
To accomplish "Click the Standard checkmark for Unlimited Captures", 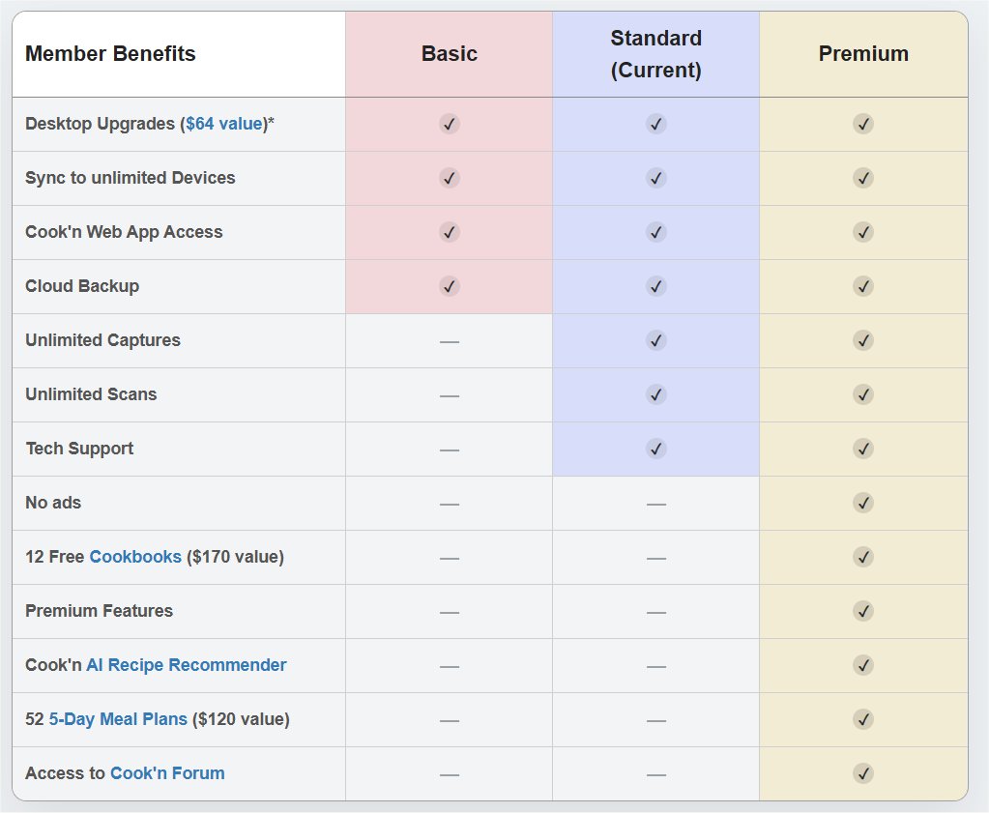I will [x=655, y=340].
